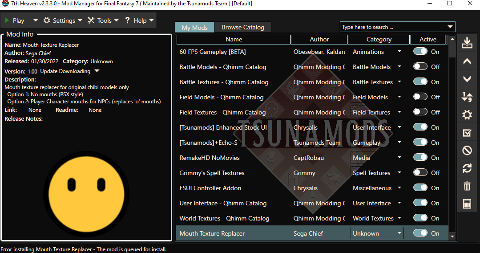
Task: Select ESUI Controller Addon row
Action: coord(312,188)
